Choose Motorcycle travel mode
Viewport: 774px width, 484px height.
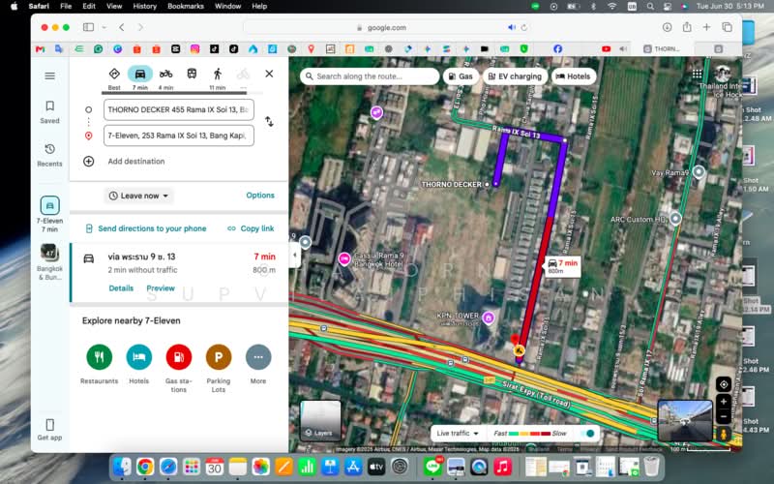(x=165, y=78)
